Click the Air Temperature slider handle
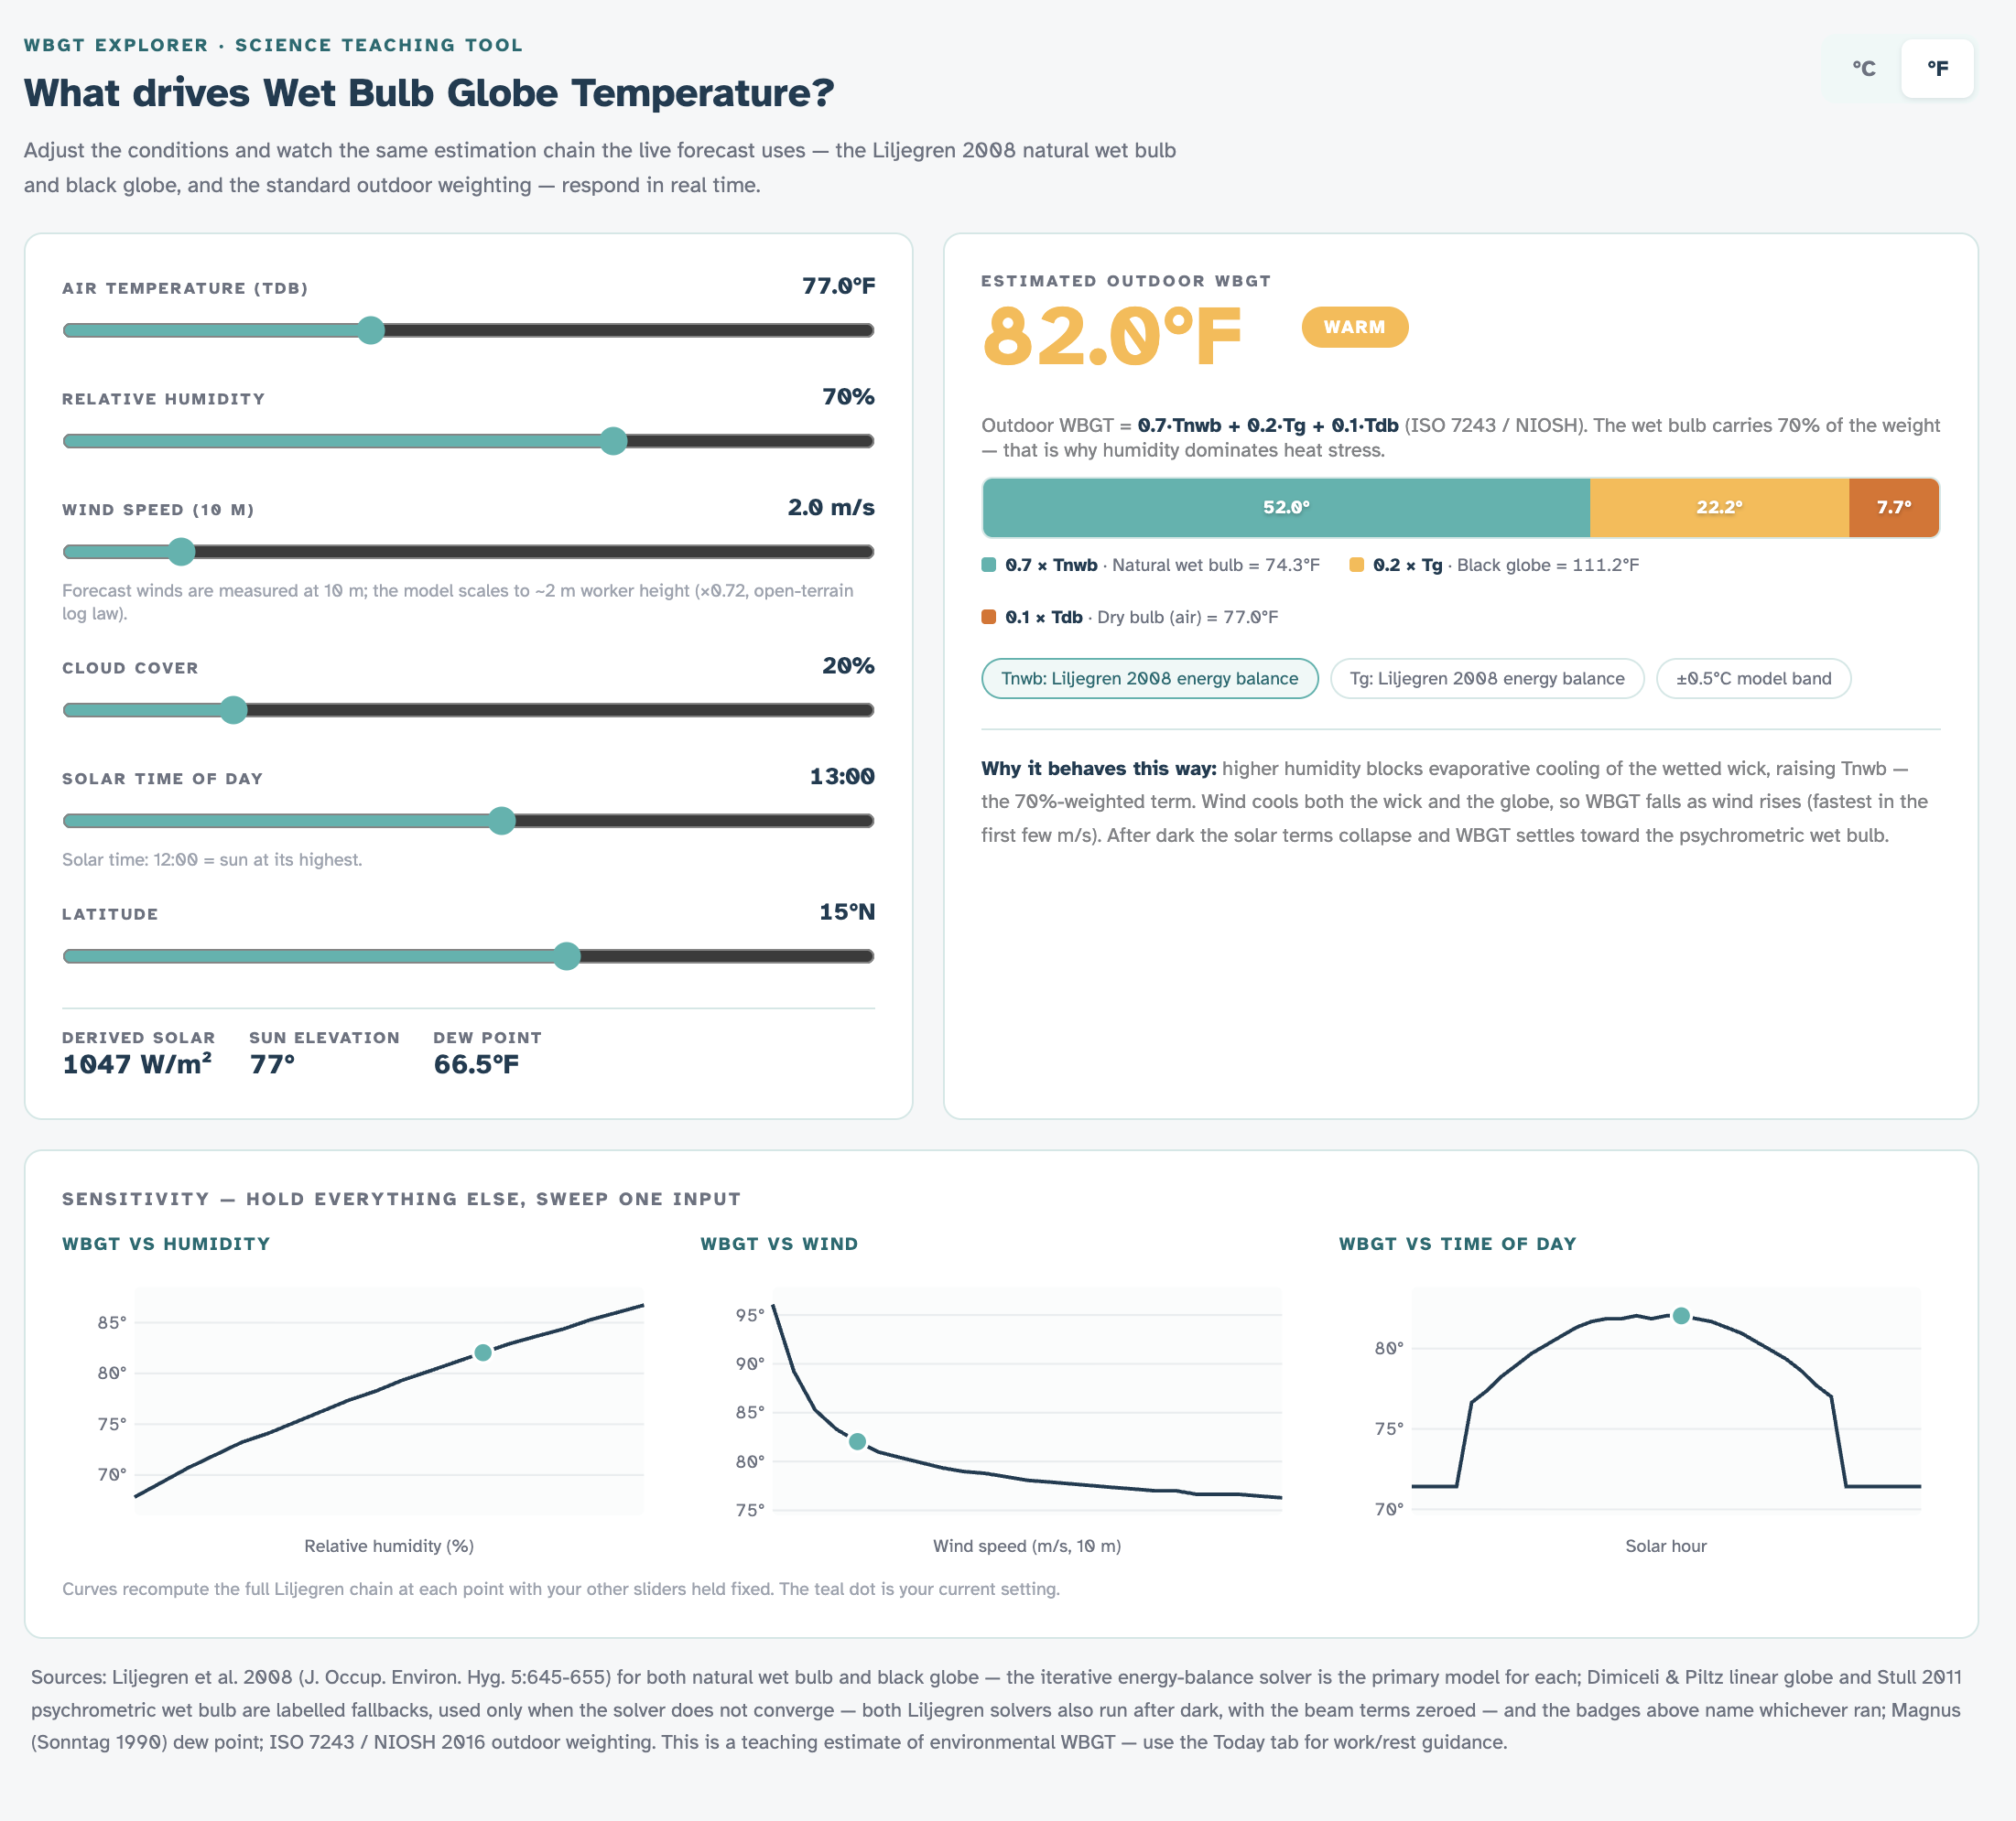Viewport: 2016px width, 1821px height. click(371, 331)
